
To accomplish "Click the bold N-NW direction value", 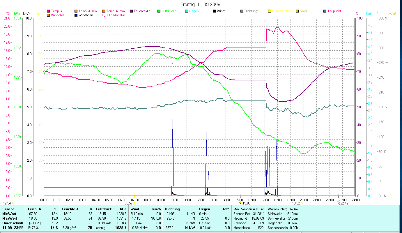I will [190, 228].
